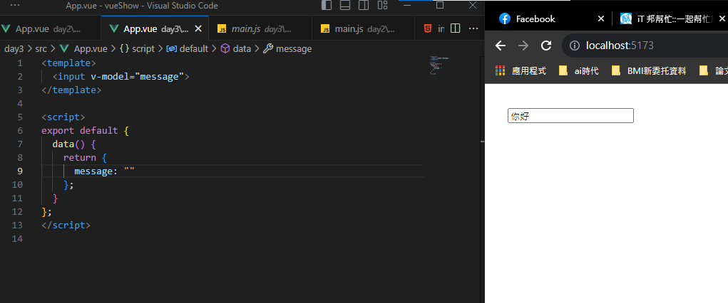The width and height of the screenshot is (728, 303).
Task: Reload the localhost page
Action: 546,46
